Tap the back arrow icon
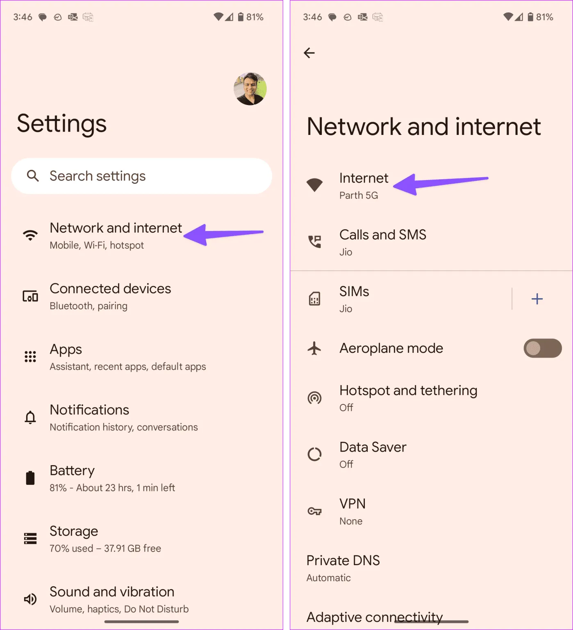The image size is (573, 630). point(309,52)
